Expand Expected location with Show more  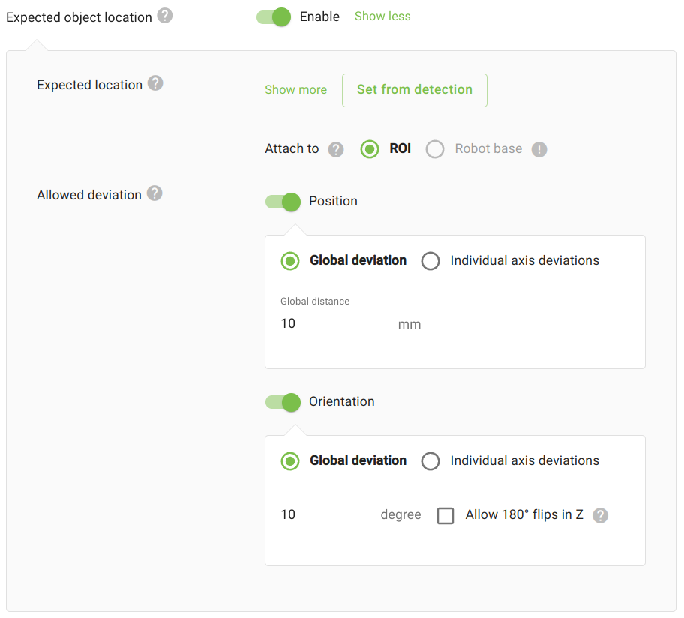click(x=295, y=89)
